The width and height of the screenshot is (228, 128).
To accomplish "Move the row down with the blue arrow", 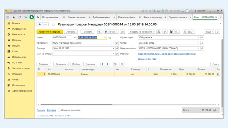I will pos(107,64).
